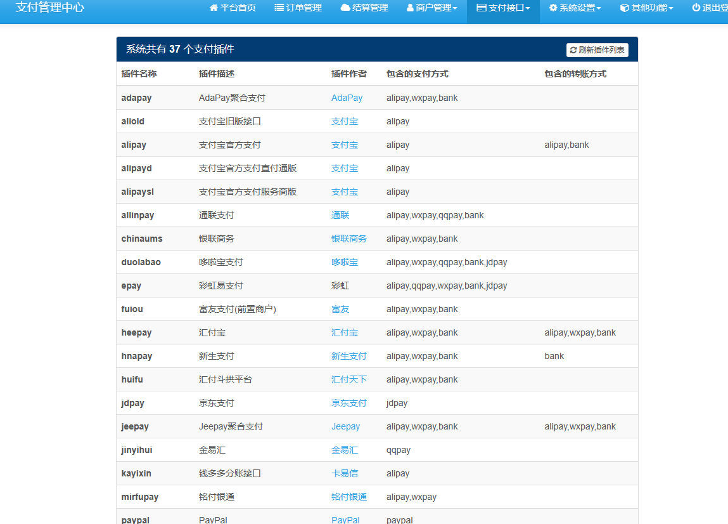Open the 系统设置 menu label
Image resolution: width=728 pixels, height=524 pixels.
coord(577,8)
